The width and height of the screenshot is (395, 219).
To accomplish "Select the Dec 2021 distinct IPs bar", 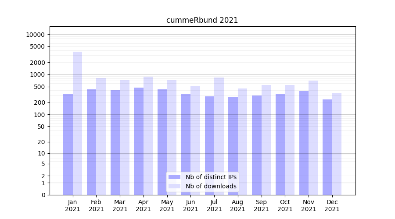I will point(327,147).
